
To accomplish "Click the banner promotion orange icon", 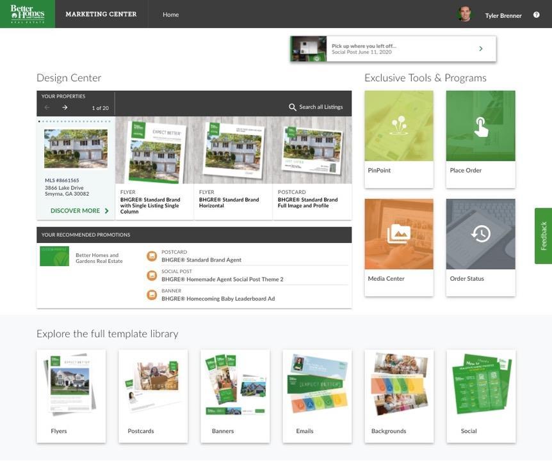I will (152, 295).
